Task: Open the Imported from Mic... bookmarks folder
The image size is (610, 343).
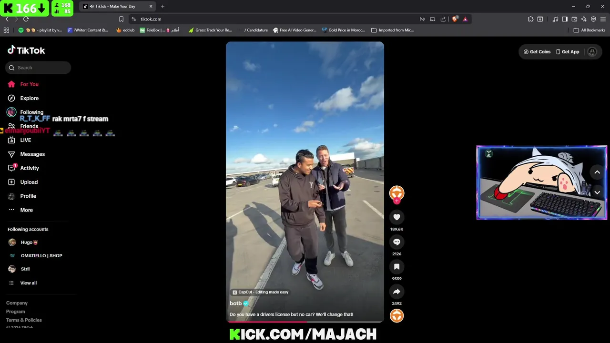Action: point(392,30)
